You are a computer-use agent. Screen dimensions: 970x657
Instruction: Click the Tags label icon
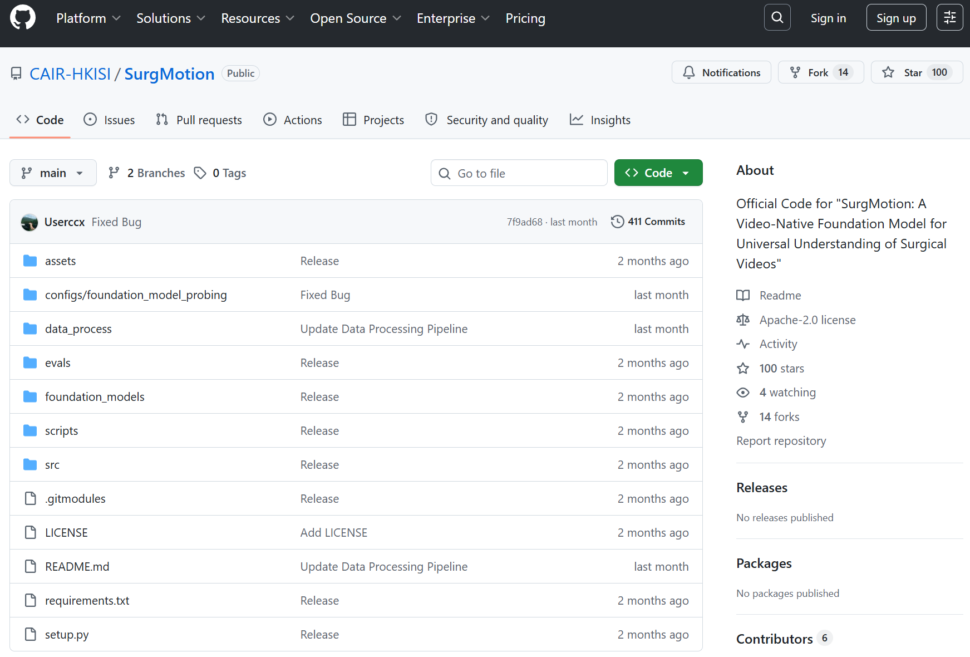200,173
